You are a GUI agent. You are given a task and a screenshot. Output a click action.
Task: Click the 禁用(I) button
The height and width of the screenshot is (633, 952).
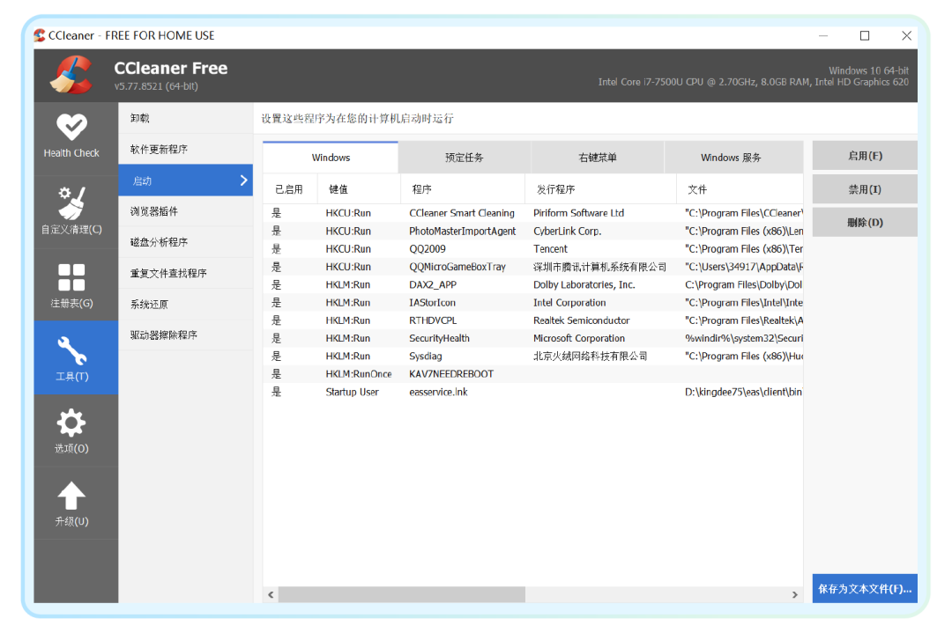pyautogui.click(x=865, y=189)
